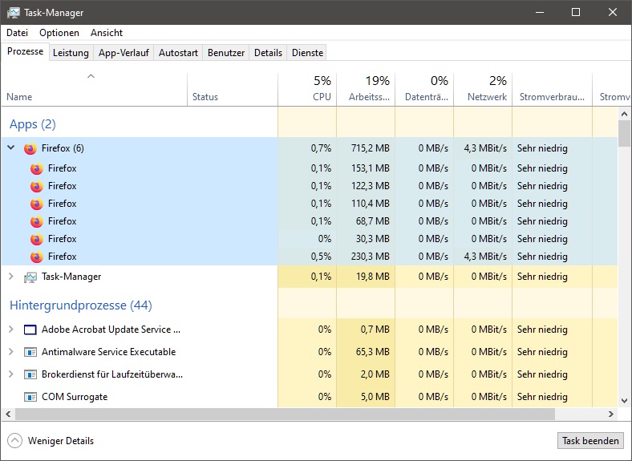Click the Antimalware Service Executable icon
Viewport: 632px width, 461px height.
point(30,352)
